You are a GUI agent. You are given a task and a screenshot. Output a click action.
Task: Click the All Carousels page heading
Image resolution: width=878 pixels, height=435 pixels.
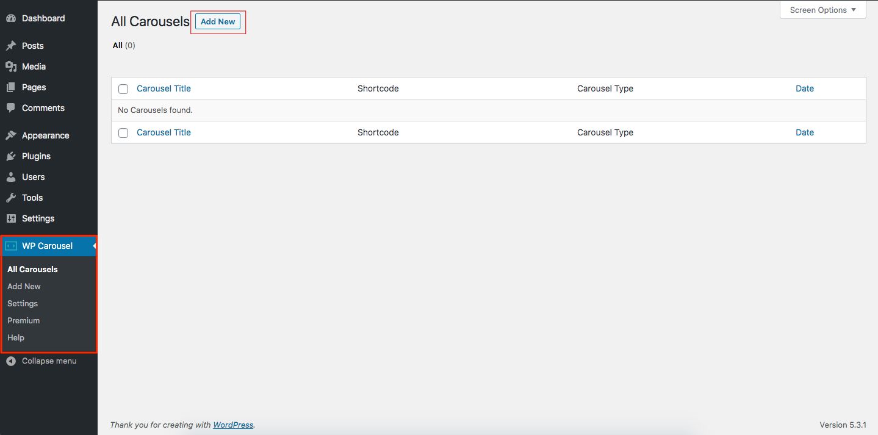tap(151, 21)
